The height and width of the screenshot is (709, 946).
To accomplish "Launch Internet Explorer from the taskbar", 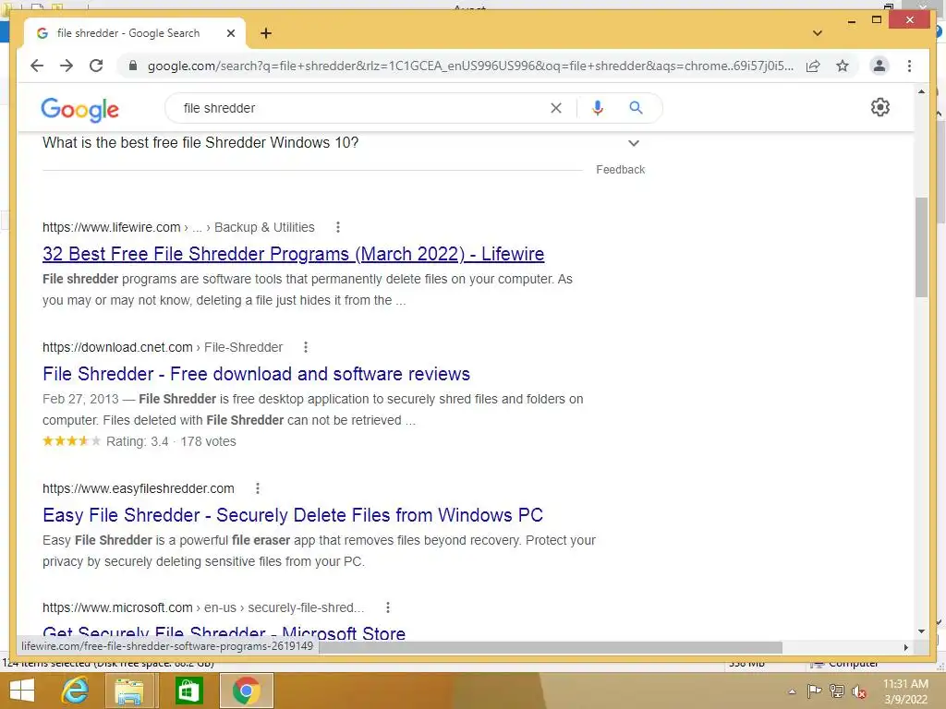I will 75,691.
